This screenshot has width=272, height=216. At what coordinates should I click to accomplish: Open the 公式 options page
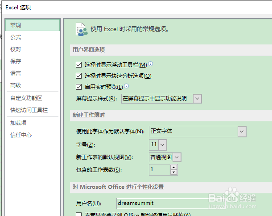[16, 37]
